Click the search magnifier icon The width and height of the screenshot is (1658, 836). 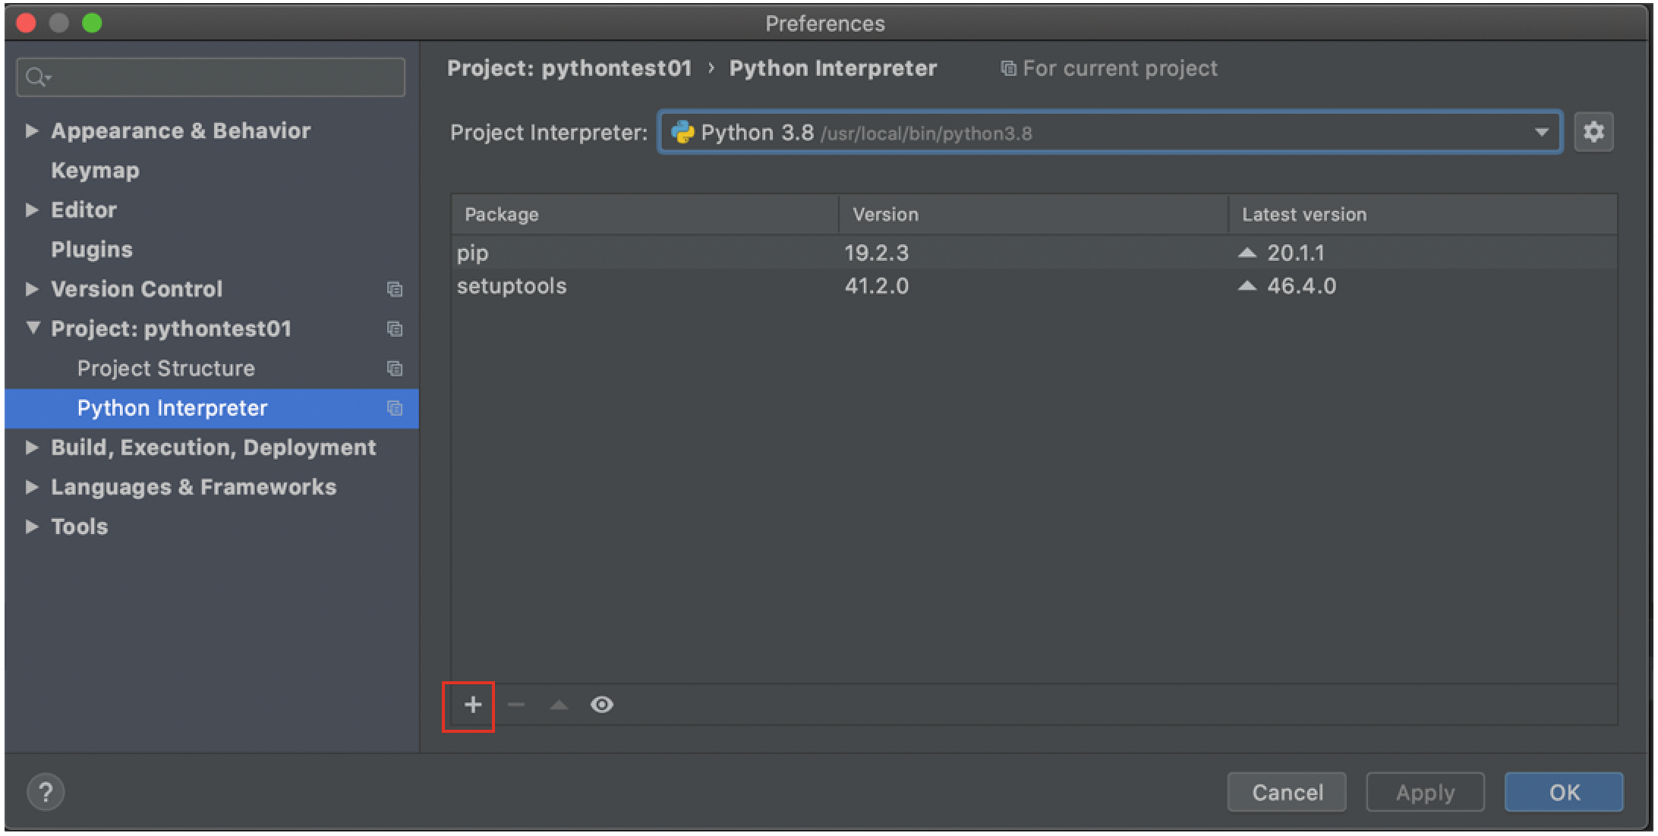(36, 77)
